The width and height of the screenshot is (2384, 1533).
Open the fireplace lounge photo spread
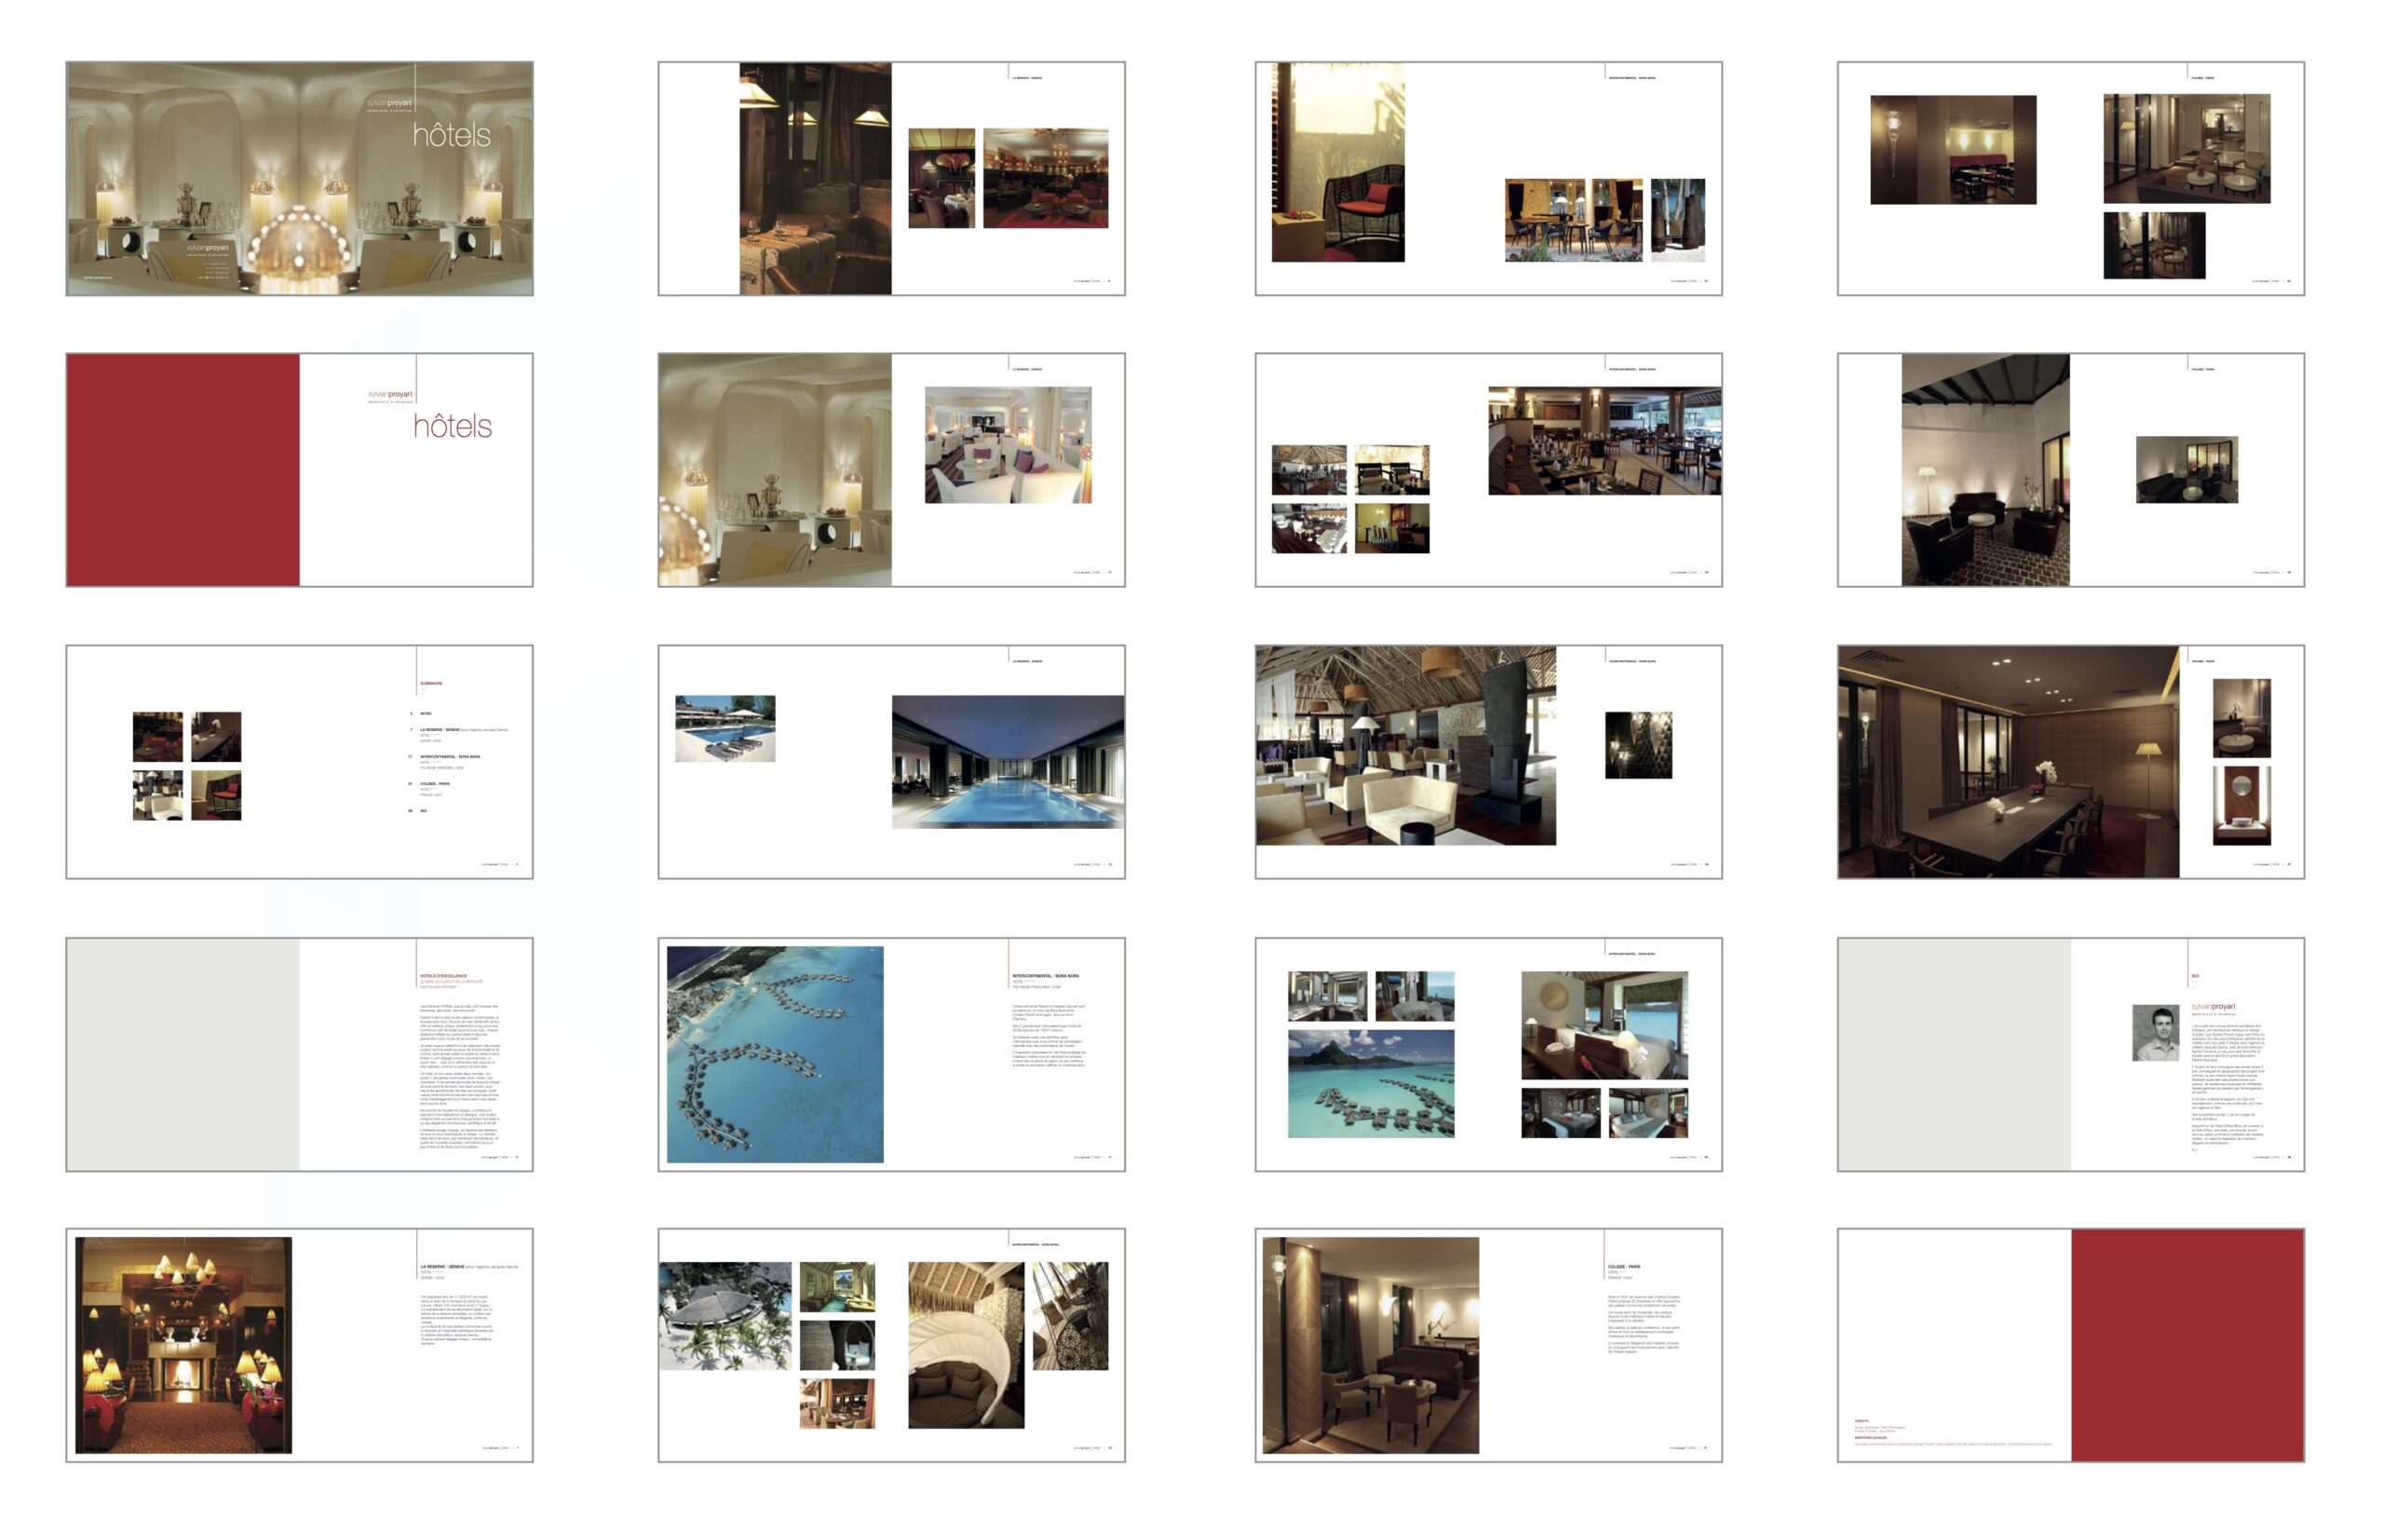(x=184, y=1345)
